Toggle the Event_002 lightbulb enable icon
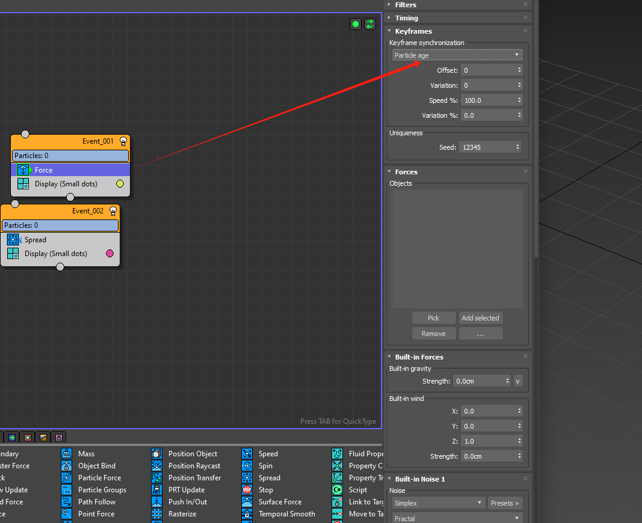This screenshot has width=642, height=523. click(113, 211)
